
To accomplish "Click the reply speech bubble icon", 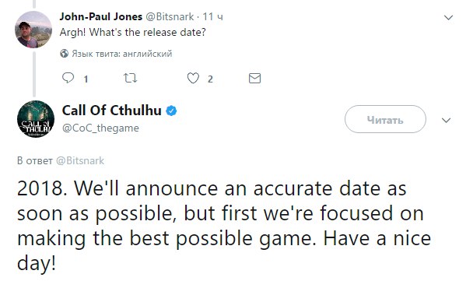I will [x=68, y=78].
